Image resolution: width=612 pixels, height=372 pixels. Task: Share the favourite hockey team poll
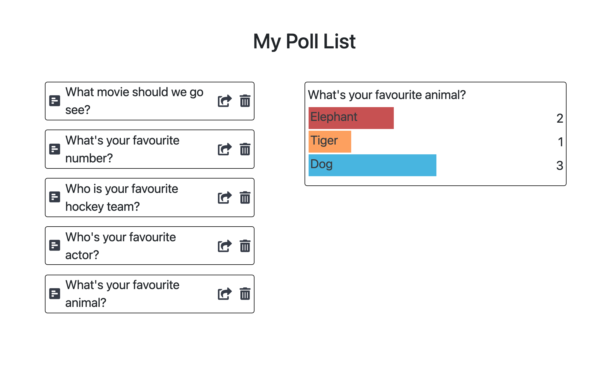[225, 198]
